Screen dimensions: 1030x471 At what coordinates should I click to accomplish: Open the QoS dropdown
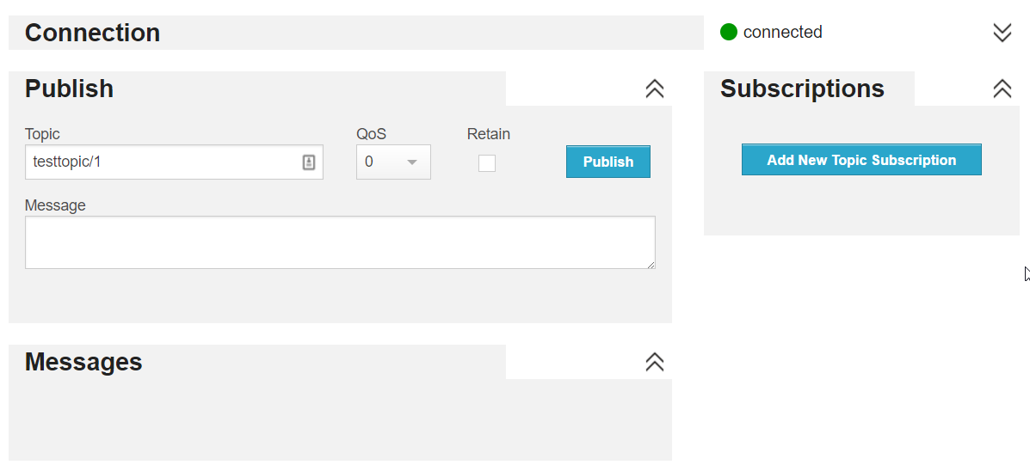pyautogui.click(x=393, y=162)
